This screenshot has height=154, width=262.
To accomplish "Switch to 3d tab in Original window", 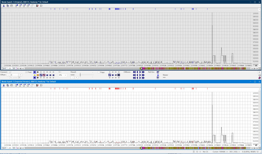I will click(14, 68).
